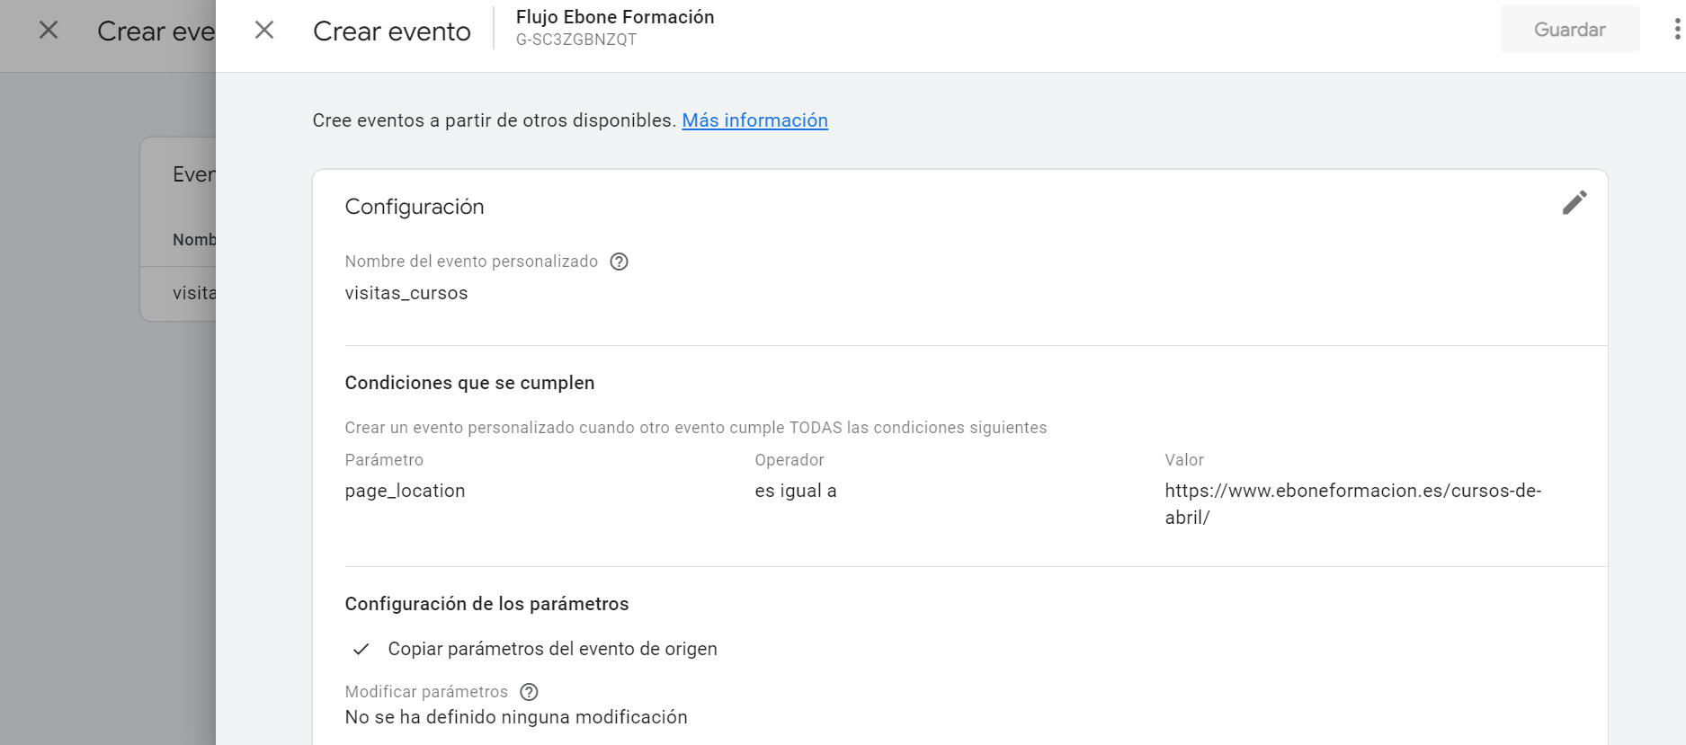Image resolution: width=1686 pixels, height=745 pixels.
Task: Select the page_location parameter value
Action: tap(405, 491)
